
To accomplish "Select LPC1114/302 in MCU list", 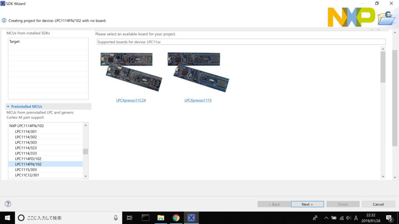I will coord(26,137).
